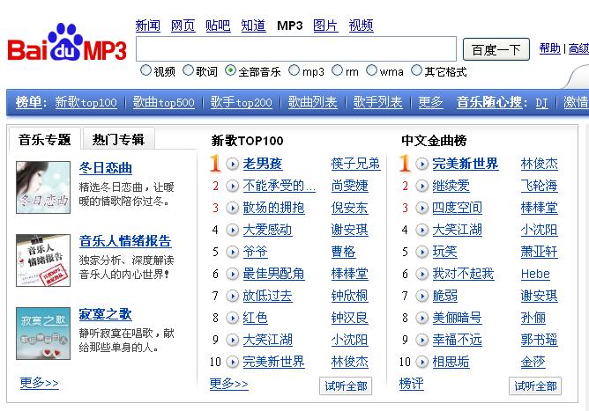
Task: Play the song 相思垢
Action: 421,362
